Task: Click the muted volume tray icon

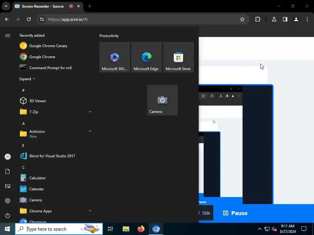Action: coord(274,229)
